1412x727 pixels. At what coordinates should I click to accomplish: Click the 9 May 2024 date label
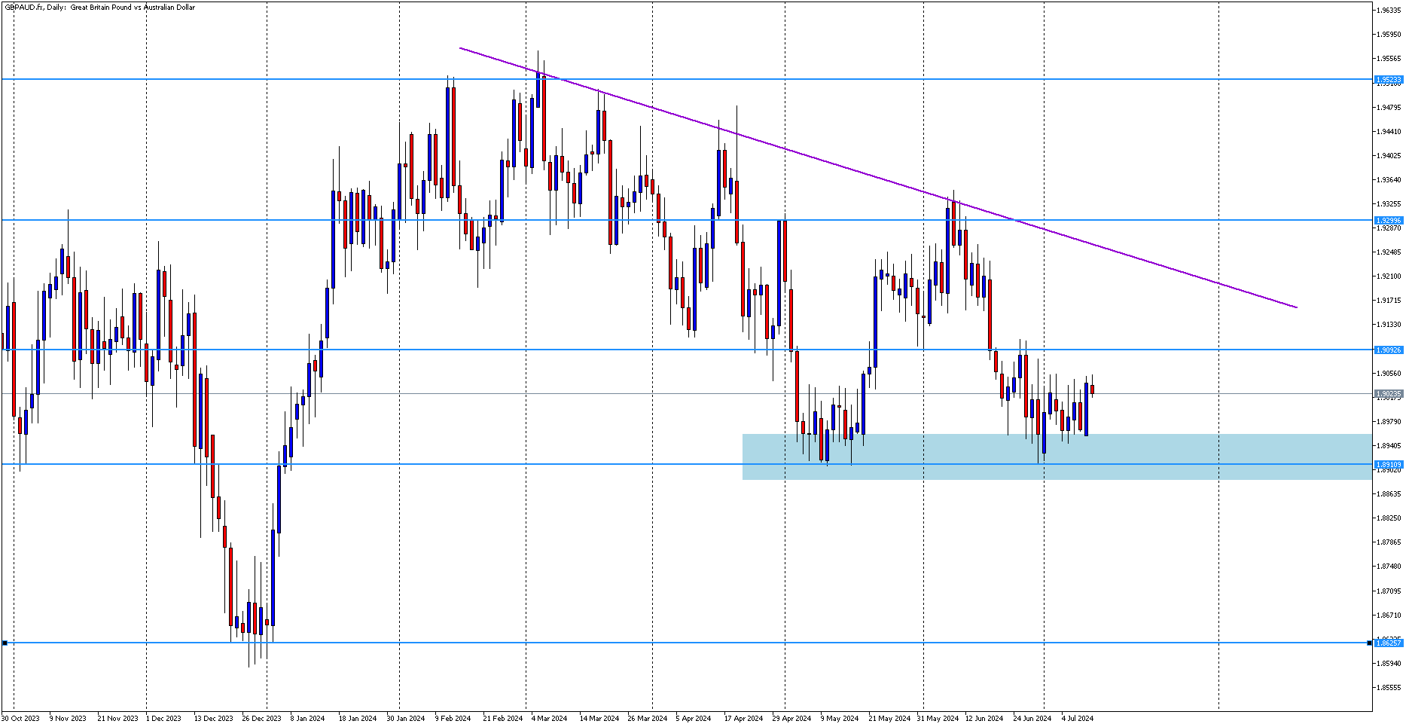(x=840, y=719)
